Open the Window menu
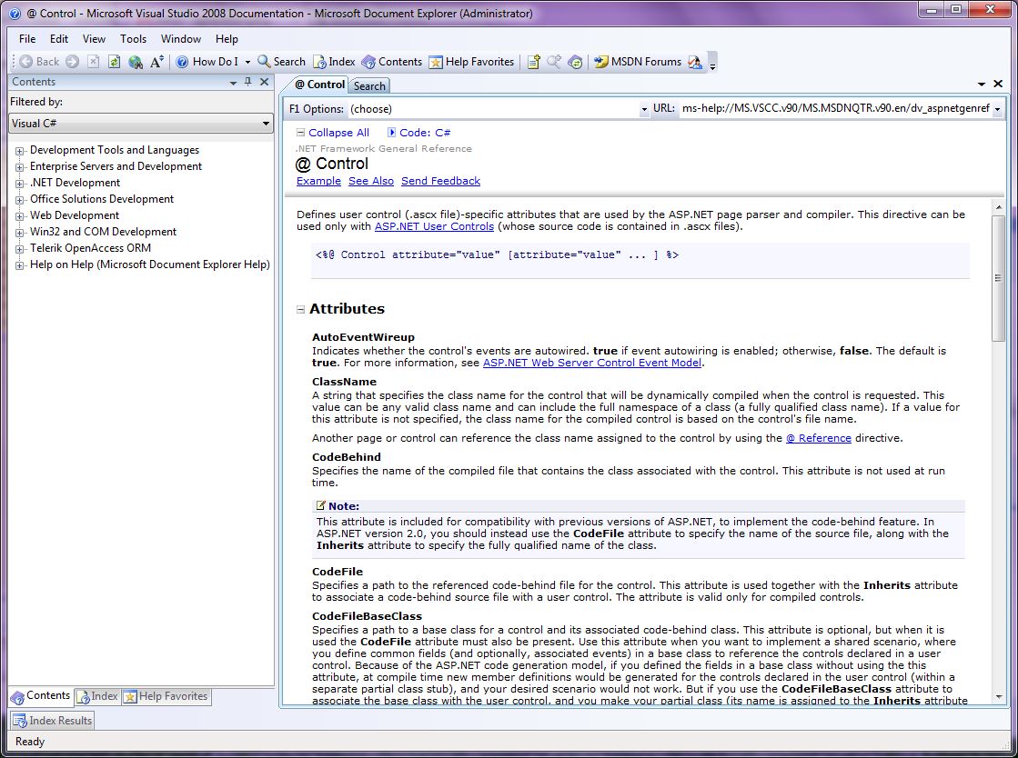 180,39
